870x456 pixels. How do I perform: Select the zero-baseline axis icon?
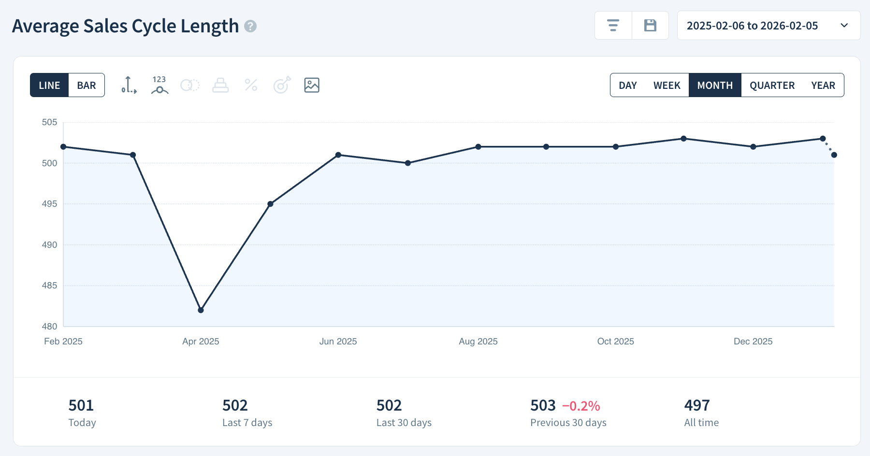coord(128,85)
